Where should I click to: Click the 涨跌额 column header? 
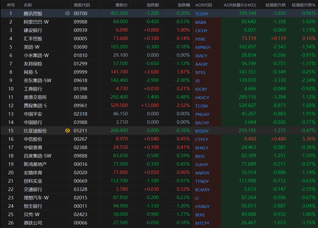153,5
